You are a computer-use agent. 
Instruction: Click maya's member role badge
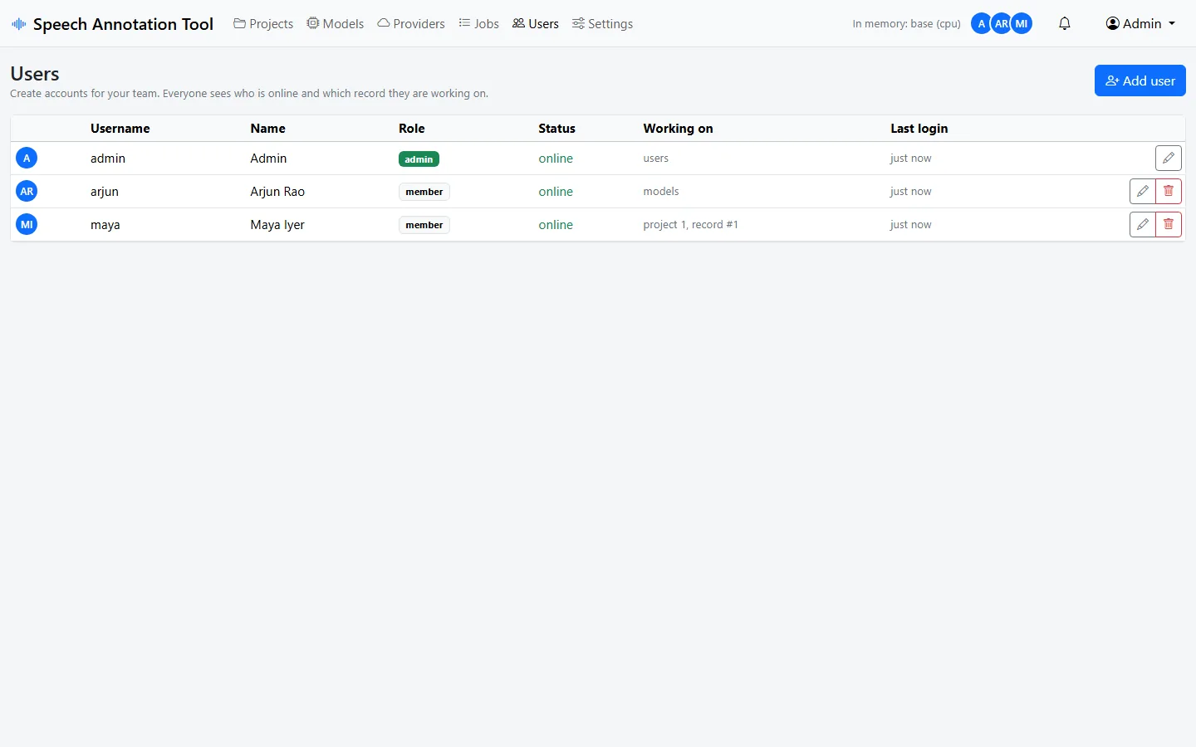click(x=424, y=225)
